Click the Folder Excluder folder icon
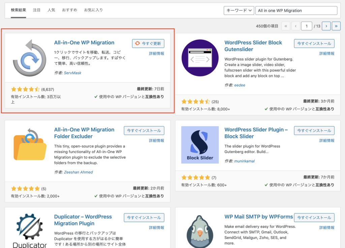This screenshot has height=248, width=345. (x=30, y=144)
